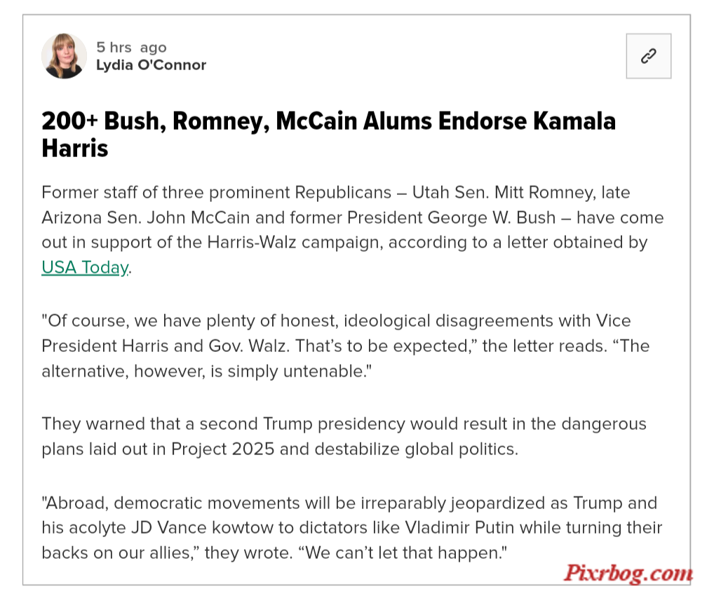Open the headline about Bush, Romney, McCain Alums

coord(329,135)
